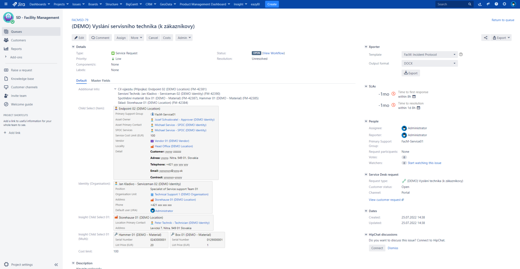Image resolution: width=520 pixels, height=269 pixels.
Task: Click the Customers people icon in the sidebar
Action: point(6,40)
